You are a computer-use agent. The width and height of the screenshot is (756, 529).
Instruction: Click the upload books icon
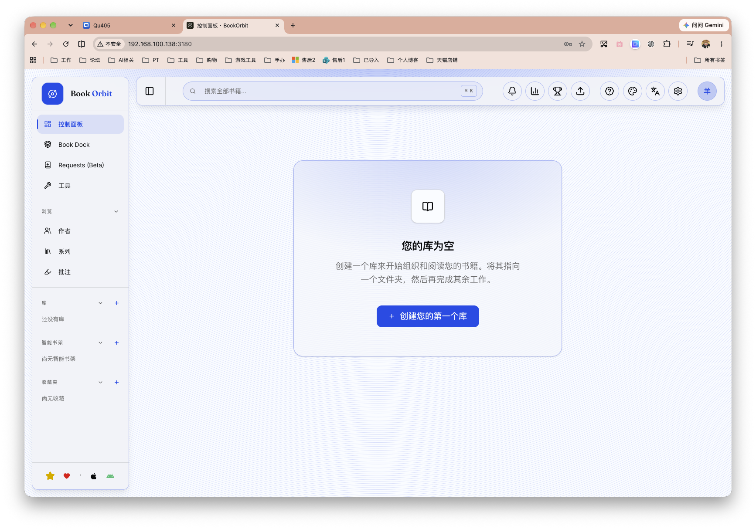(580, 91)
